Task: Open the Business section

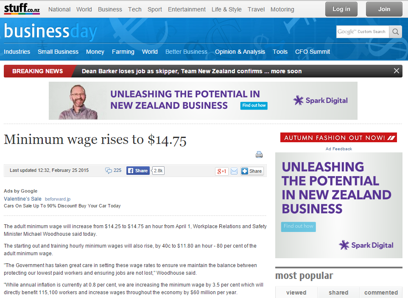Action: (x=110, y=9)
